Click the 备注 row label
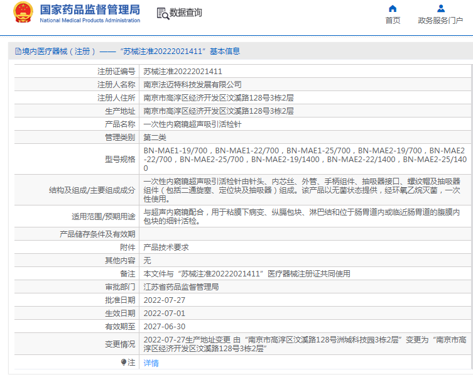Screen dimensions: 473x377 [x=128, y=274]
